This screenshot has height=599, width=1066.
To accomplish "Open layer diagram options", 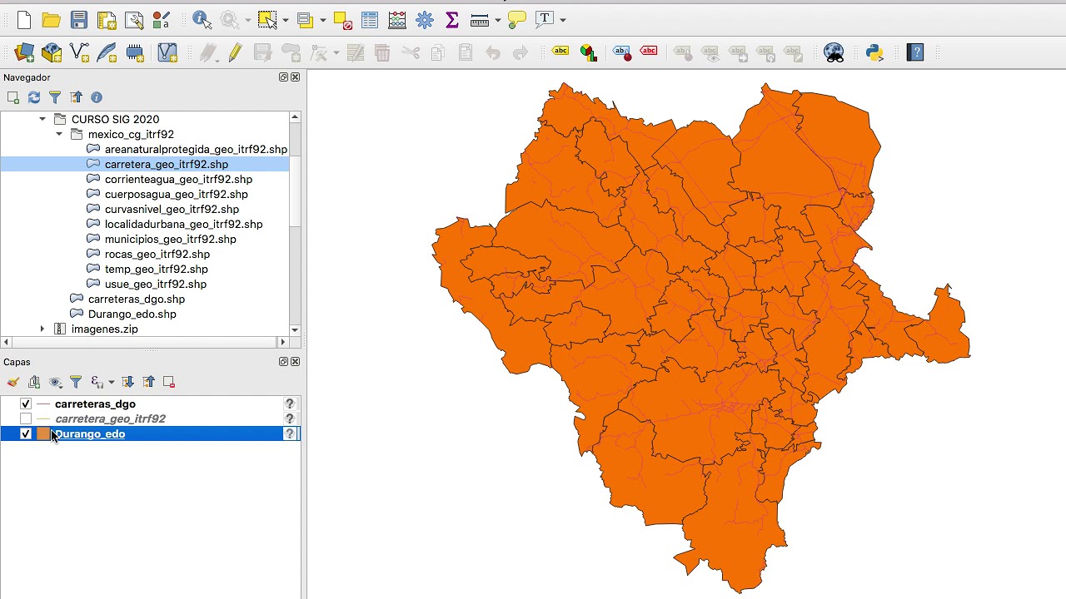I will coord(589,52).
